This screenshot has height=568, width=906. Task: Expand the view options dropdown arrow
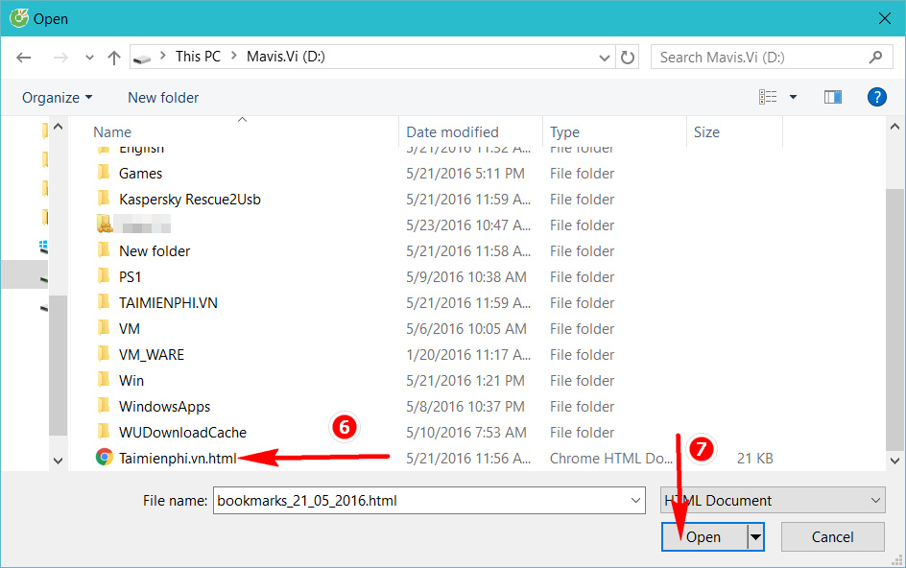[793, 97]
